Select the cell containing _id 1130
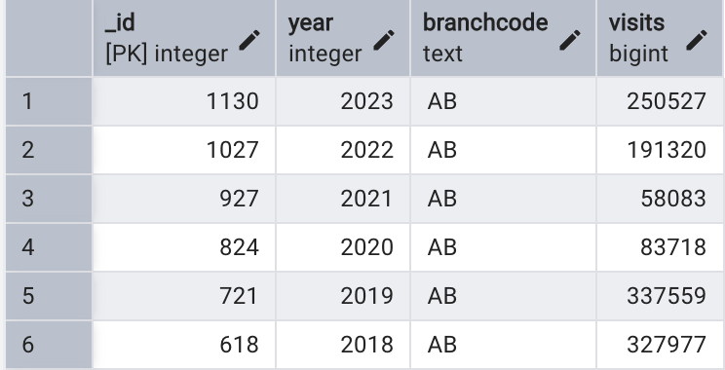 pos(184,101)
